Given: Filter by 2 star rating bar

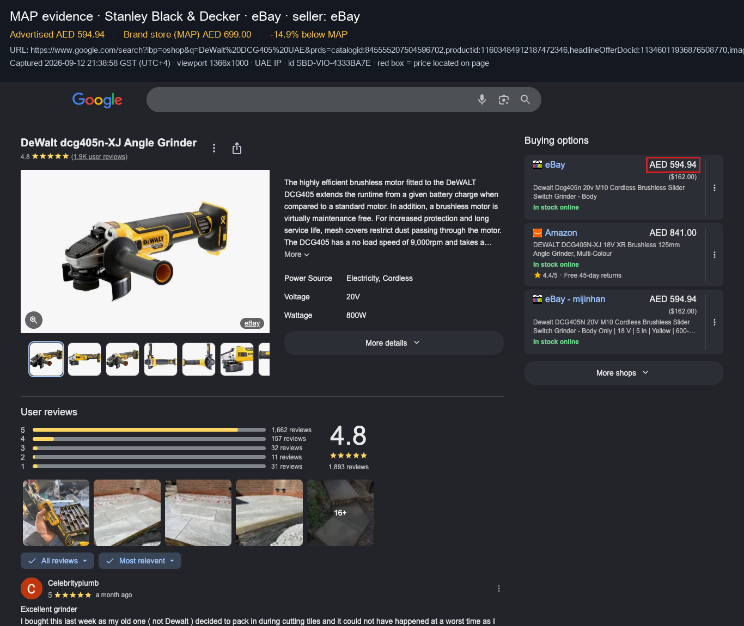Looking at the screenshot, I should pyautogui.click(x=149, y=457).
